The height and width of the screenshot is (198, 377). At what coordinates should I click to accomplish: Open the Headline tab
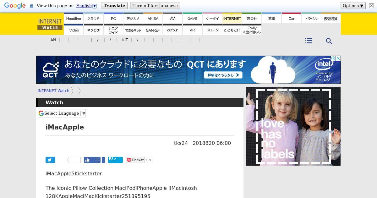pos(74,18)
